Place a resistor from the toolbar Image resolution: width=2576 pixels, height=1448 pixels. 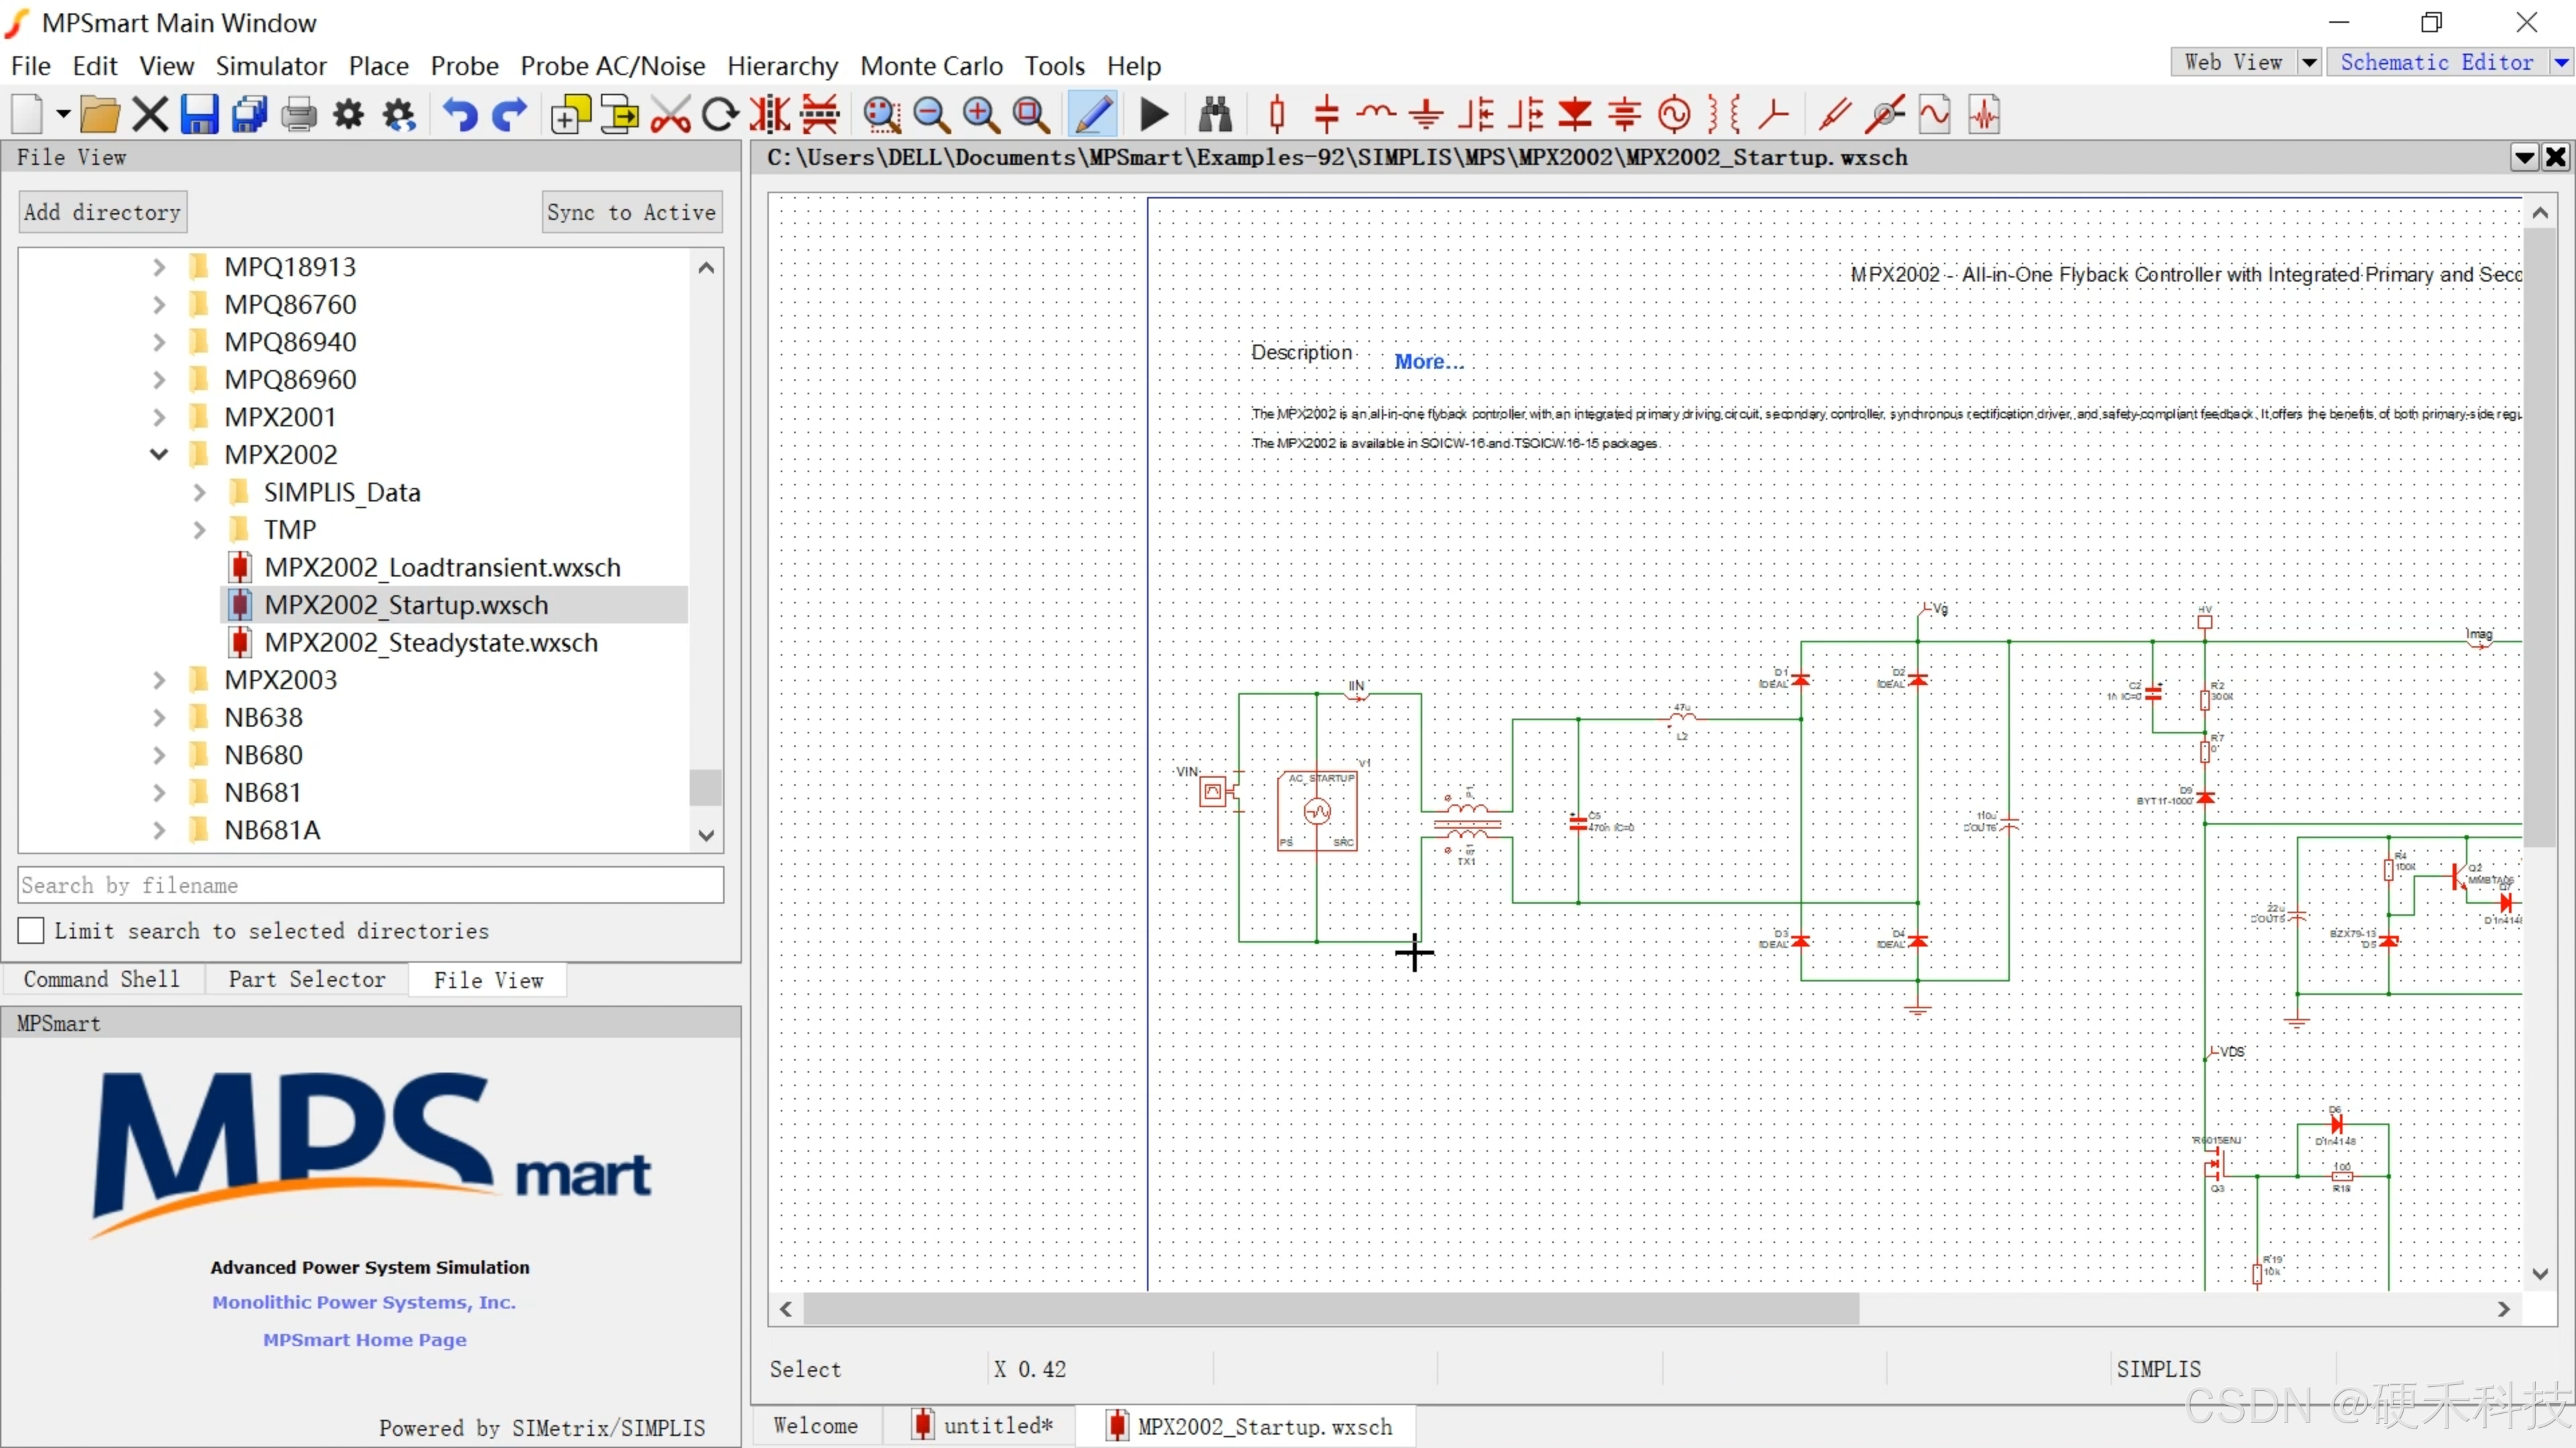(1277, 115)
